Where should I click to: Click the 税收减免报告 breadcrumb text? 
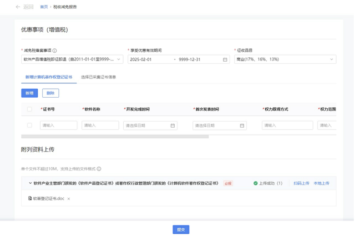coord(65,7)
